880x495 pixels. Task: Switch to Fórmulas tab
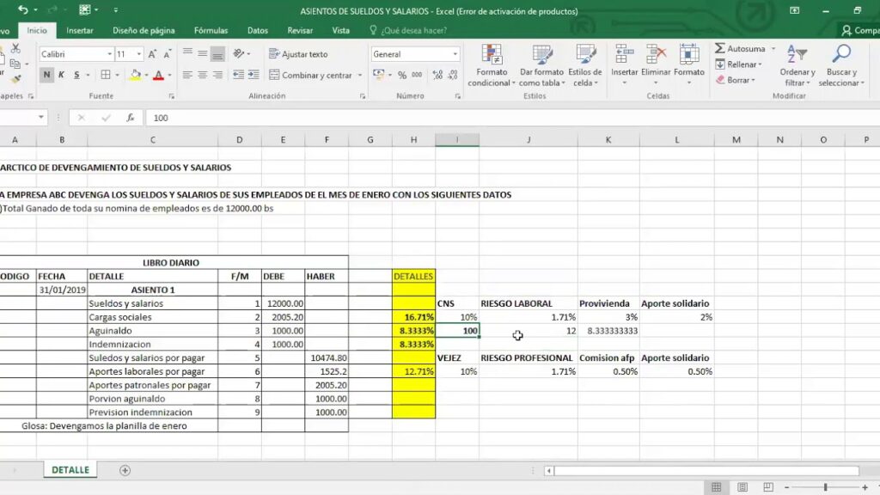click(211, 30)
